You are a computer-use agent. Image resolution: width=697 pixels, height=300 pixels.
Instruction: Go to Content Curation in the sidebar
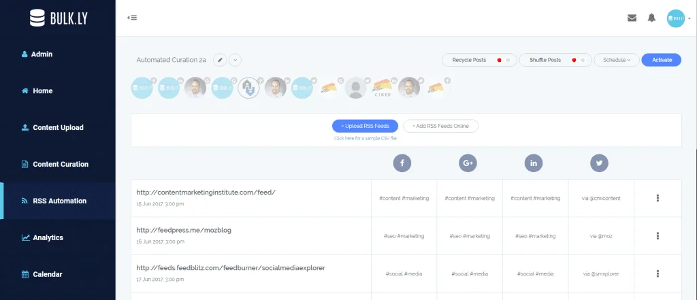click(x=60, y=164)
